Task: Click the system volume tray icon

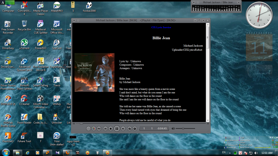Action: [x=256, y=153]
